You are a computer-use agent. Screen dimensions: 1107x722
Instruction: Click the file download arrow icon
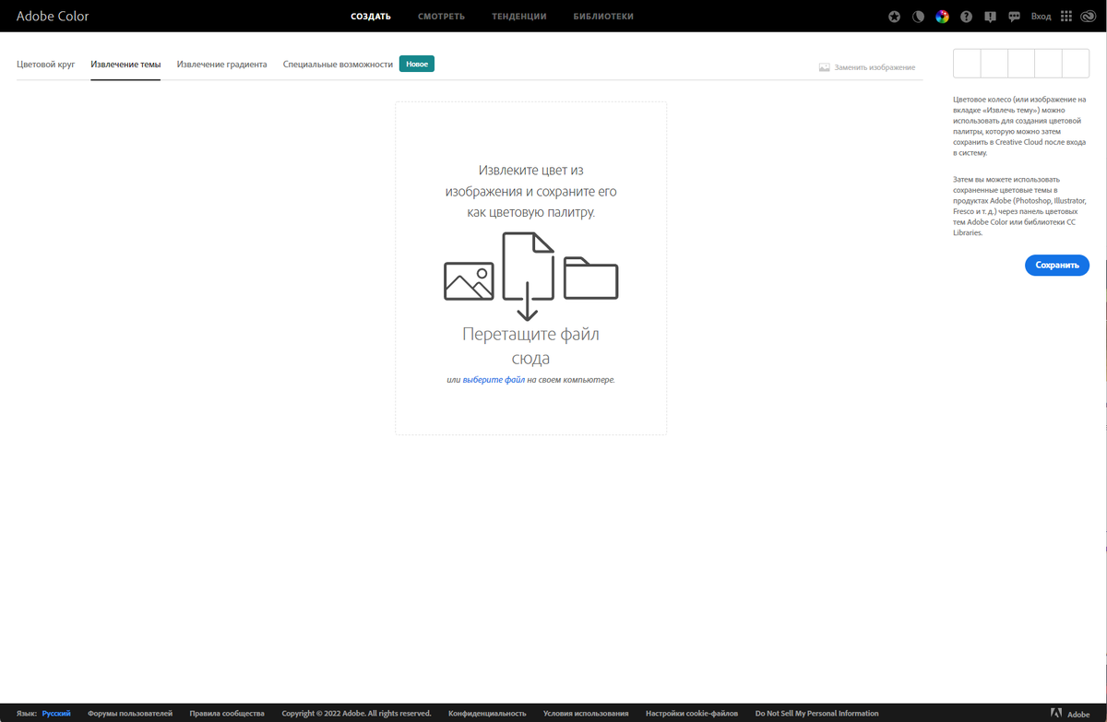(x=528, y=276)
